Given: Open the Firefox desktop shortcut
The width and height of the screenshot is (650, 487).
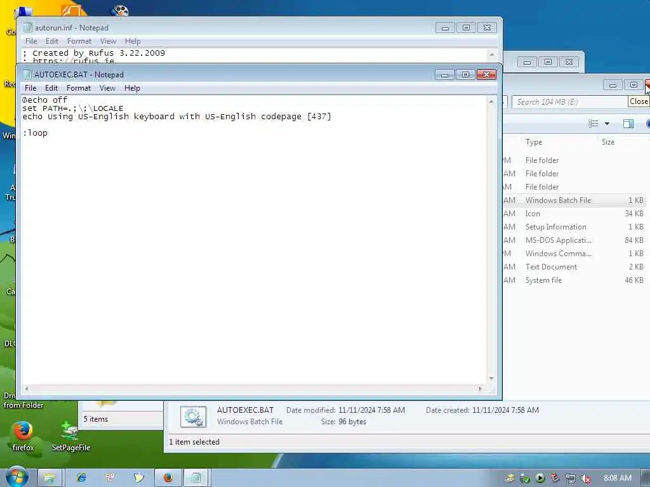Looking at the screenshot, I should (23, 436).
